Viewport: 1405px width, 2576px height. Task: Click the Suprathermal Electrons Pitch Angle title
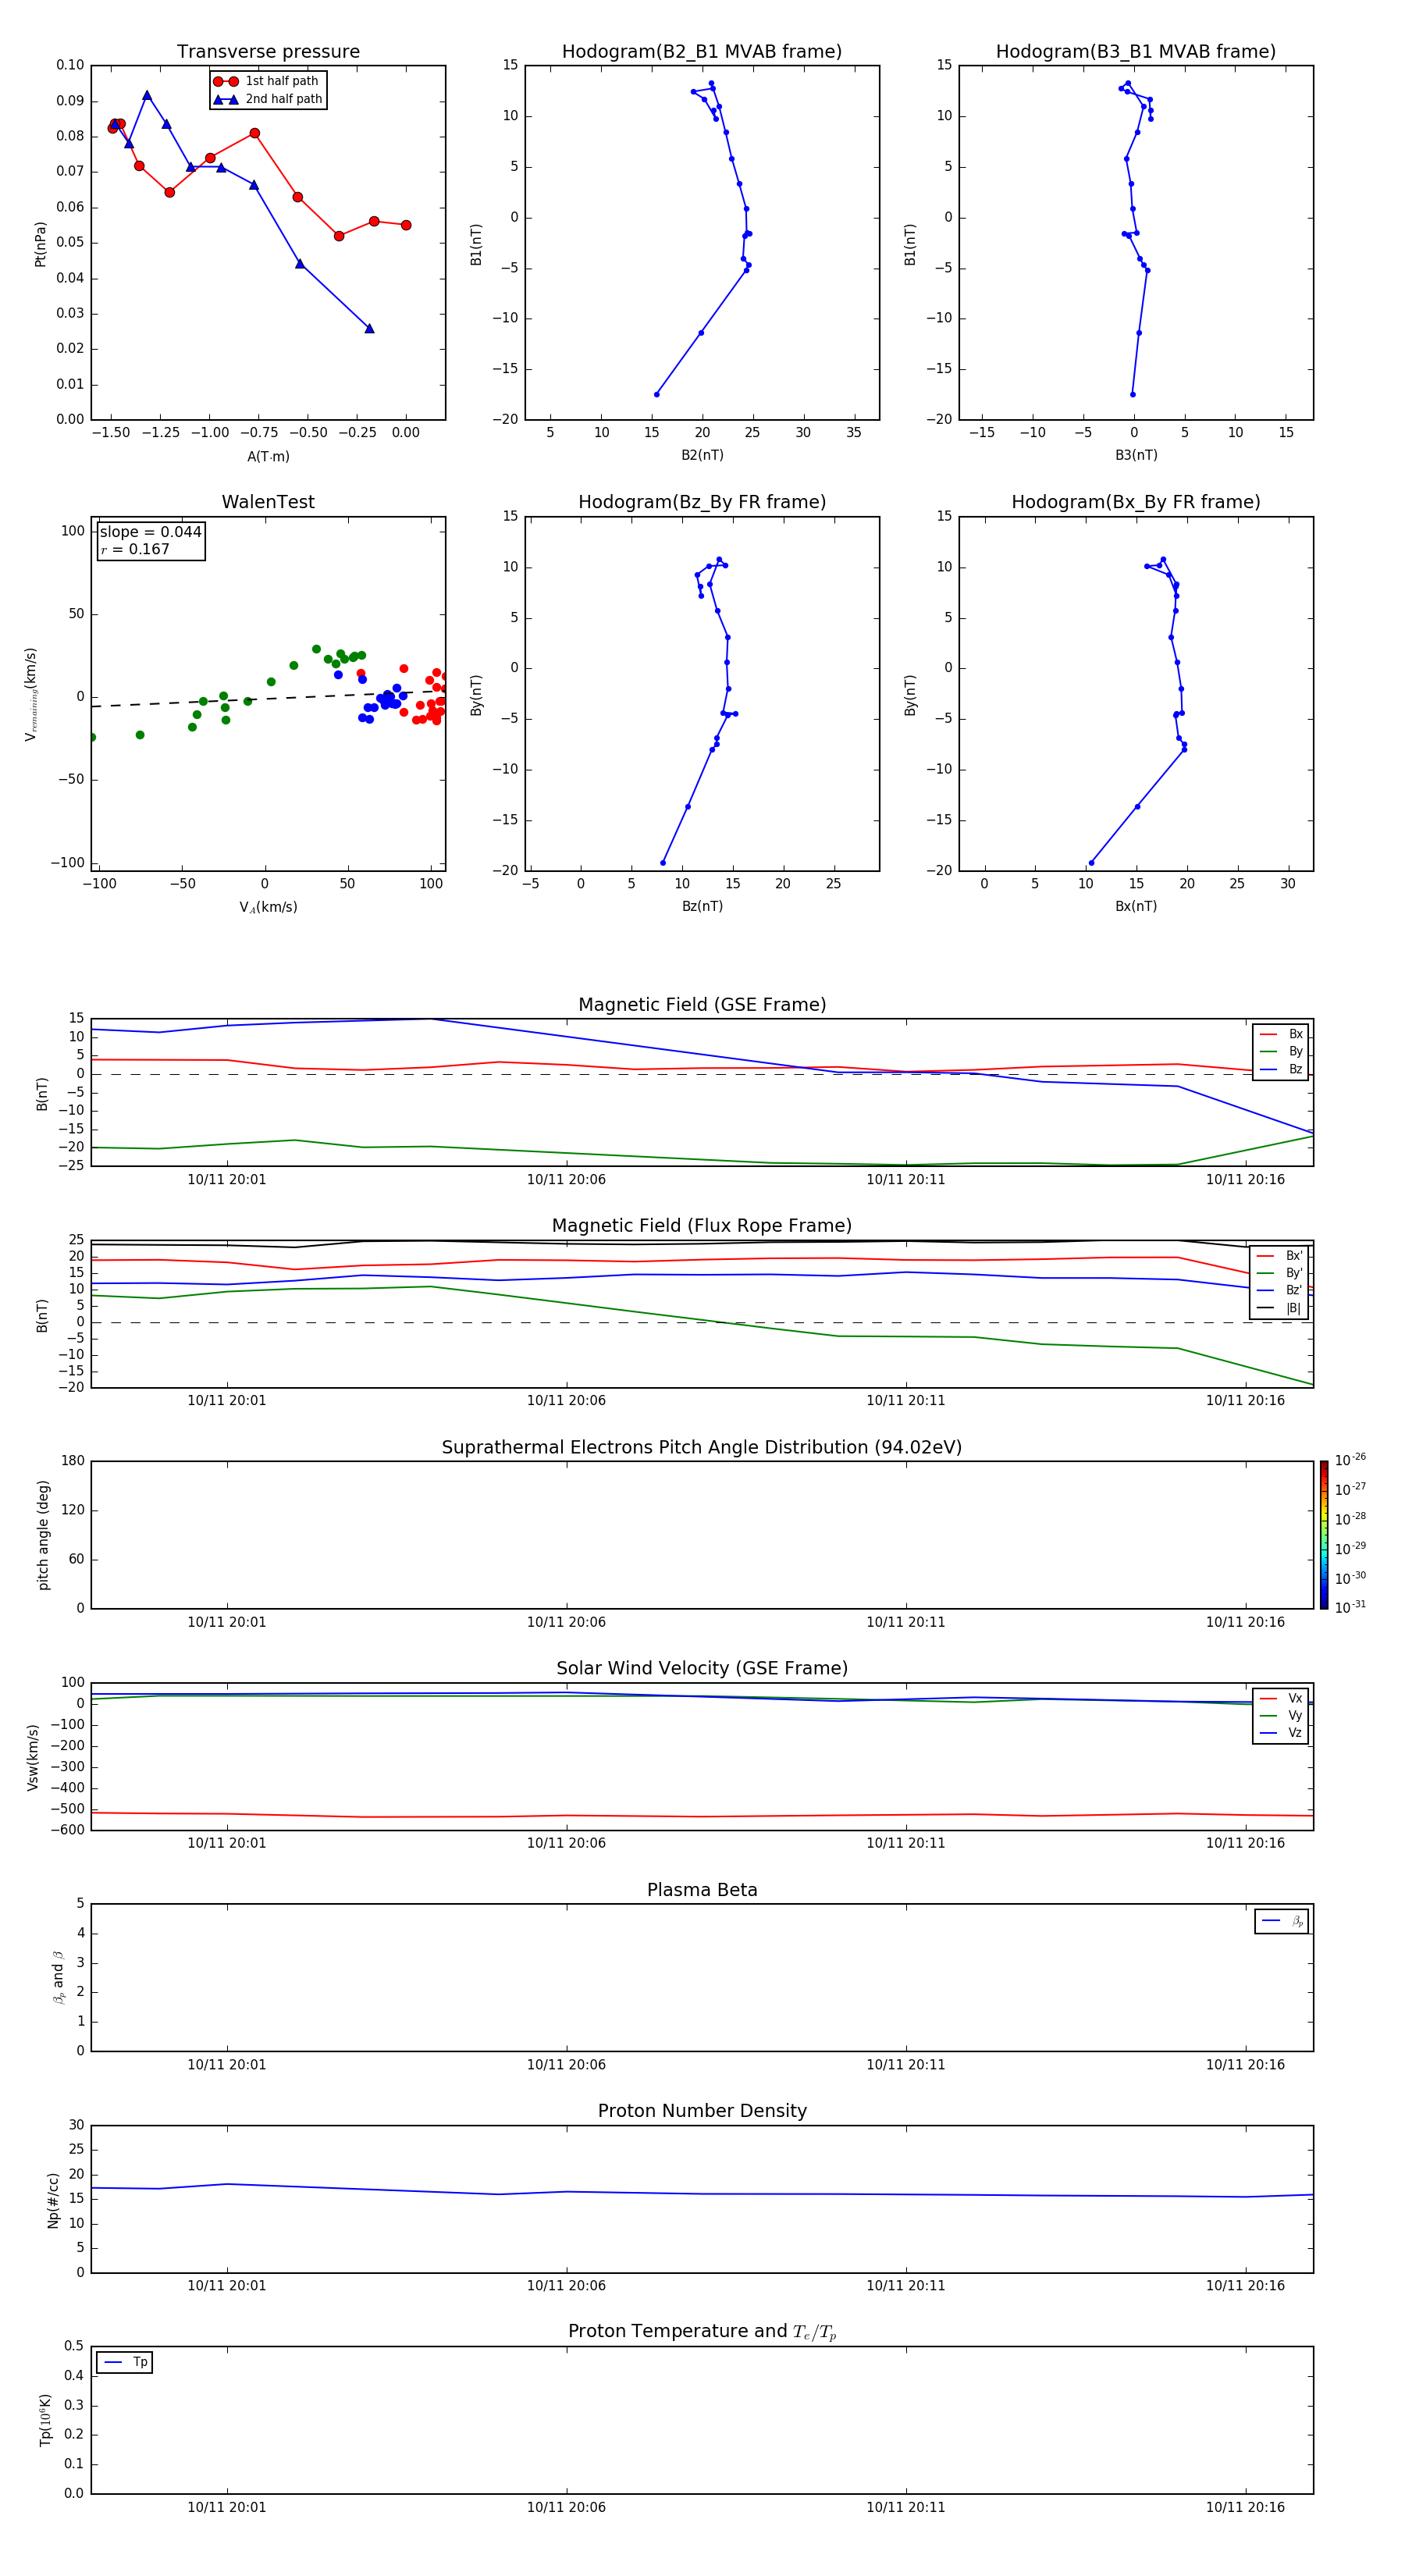[x=702, y=1447]
